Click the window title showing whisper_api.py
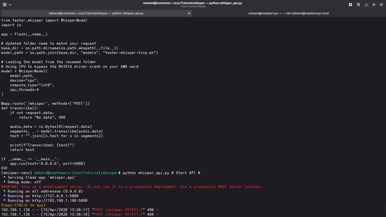 click(193, 3)
